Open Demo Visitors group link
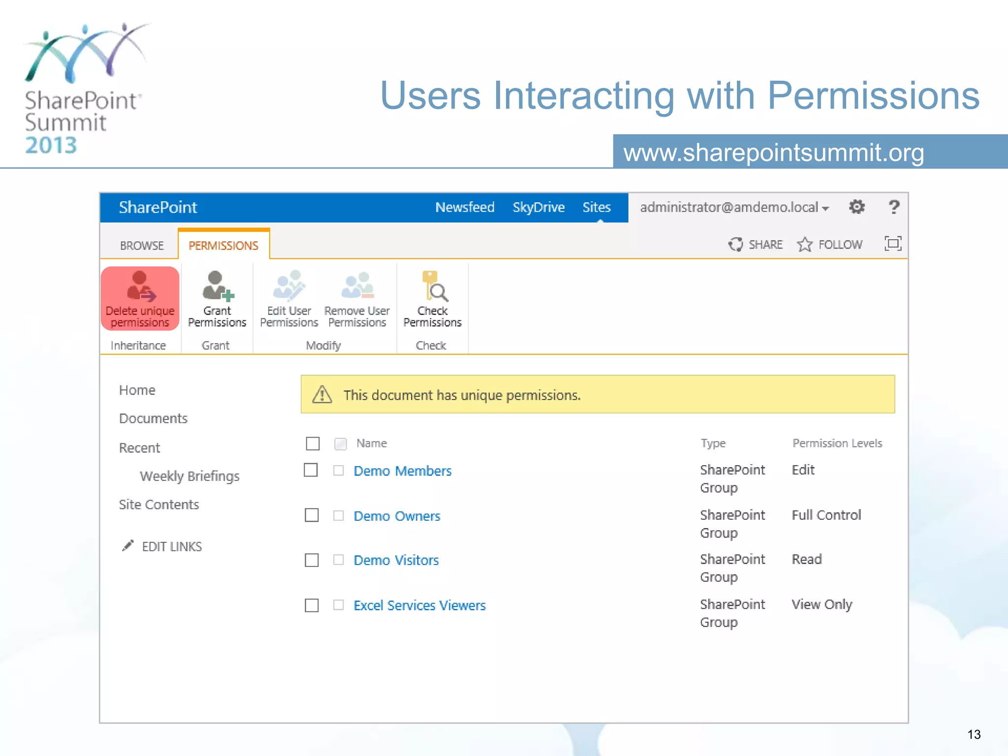Viewport: 1008px width, 756px height. (396, 560)
